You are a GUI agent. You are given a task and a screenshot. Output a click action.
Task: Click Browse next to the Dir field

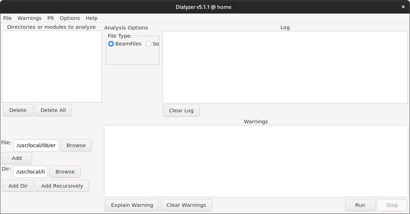(65, 172)
